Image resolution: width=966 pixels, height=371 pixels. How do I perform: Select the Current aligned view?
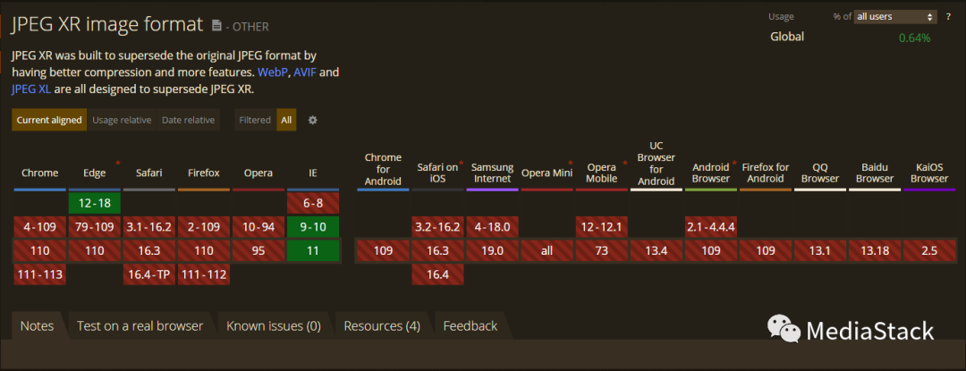tap(49, 120)
